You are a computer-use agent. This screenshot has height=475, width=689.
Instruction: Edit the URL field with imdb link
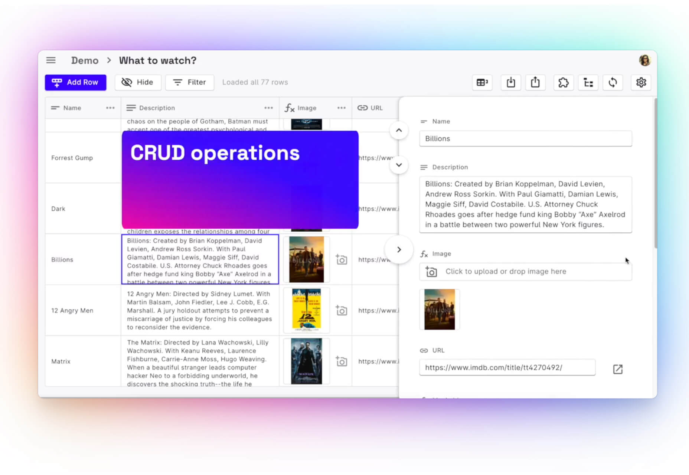[x=507, y=367]
